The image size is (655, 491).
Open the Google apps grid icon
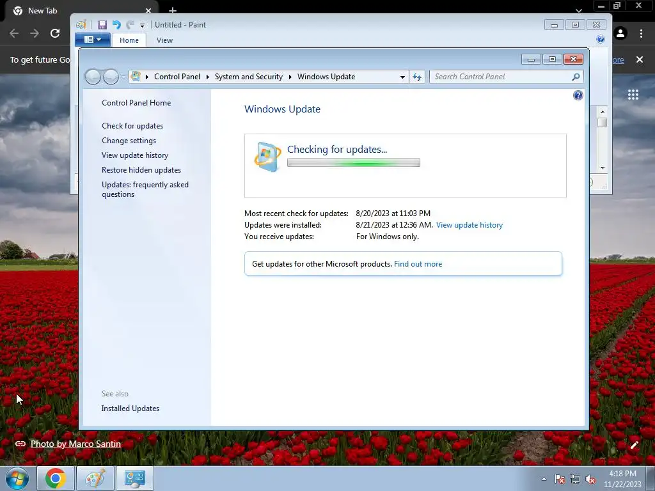pos(633,95)
